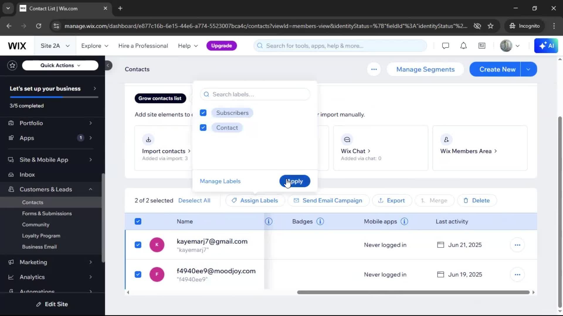Click the star favorites icon beside Quick Actions
This screenshot has height=316, width=563.
pyautogui.click(x=12, y=65)
